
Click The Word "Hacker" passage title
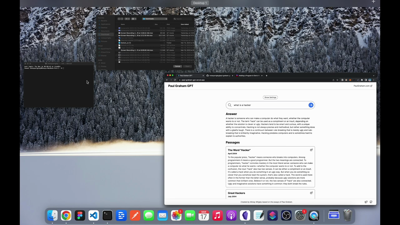pos(239,150)
